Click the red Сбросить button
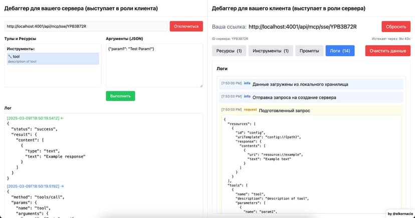Screen dimensions: 415x218 395,27
